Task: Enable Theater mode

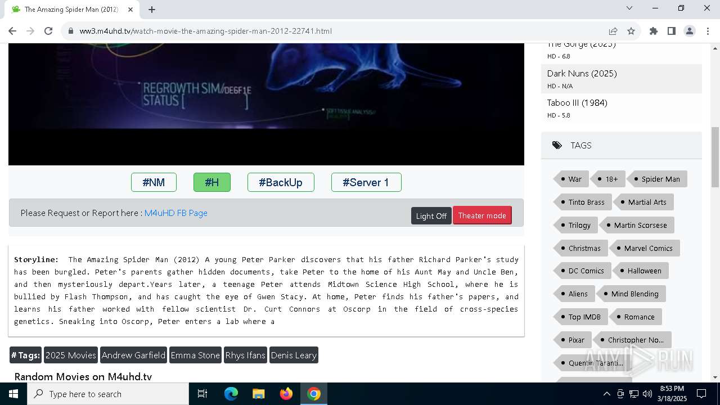Action: (482, 215)
